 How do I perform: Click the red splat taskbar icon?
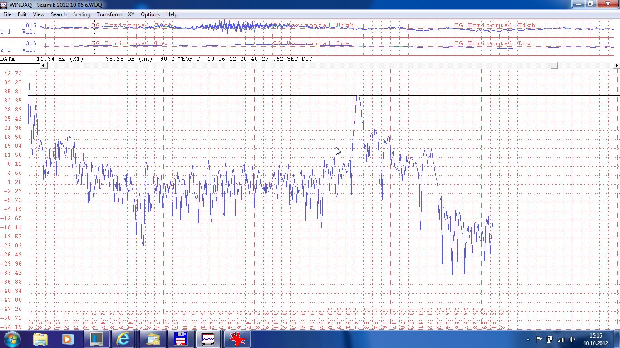click(236, 339)
